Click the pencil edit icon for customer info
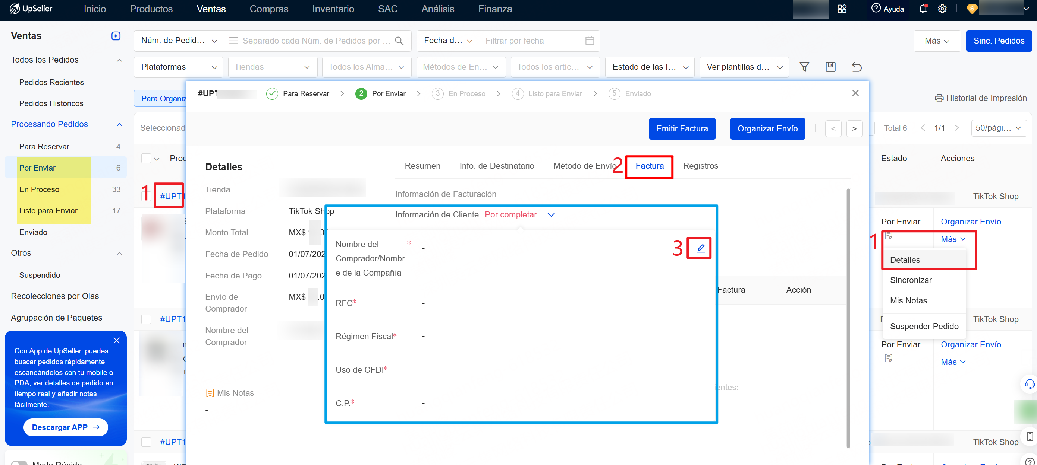The width and height of the screenshot is (1037, 465). (x=700, y=248)
